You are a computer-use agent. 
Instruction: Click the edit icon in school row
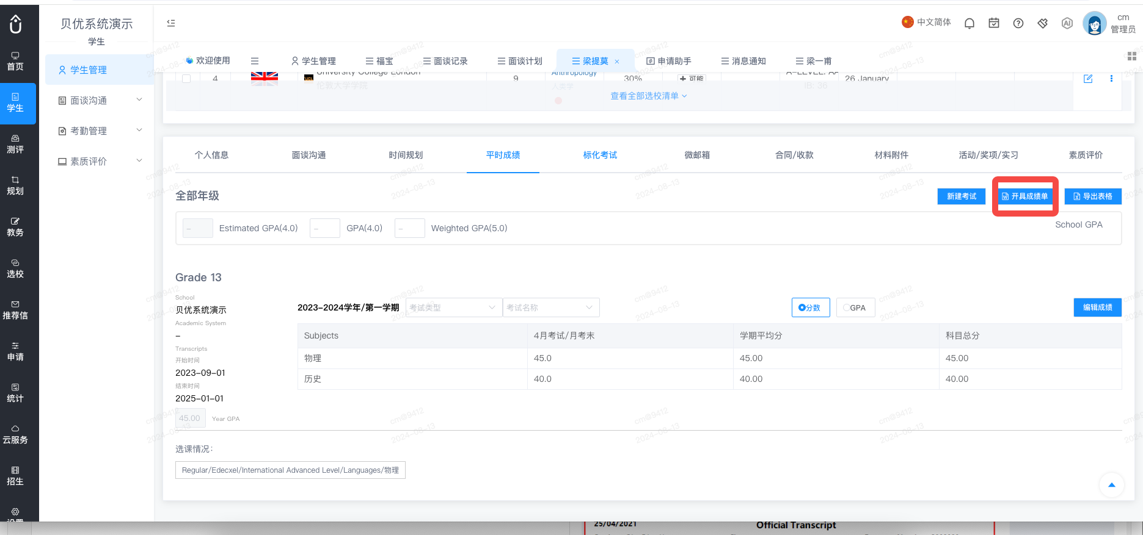click(1088, 79)
